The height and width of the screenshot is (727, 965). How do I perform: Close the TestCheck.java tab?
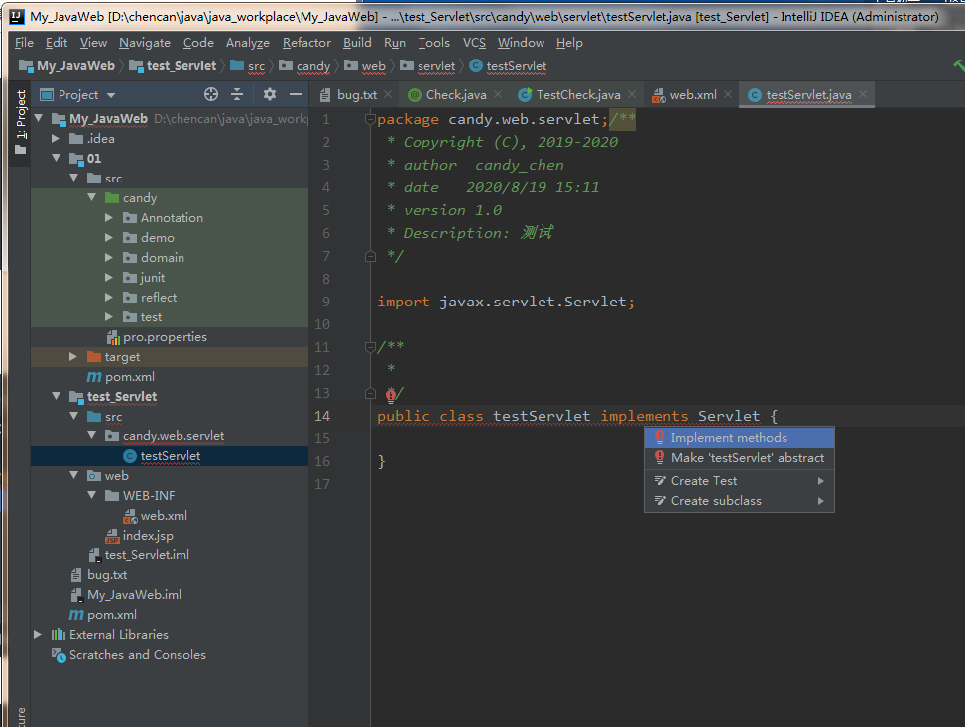pos(632,94)
